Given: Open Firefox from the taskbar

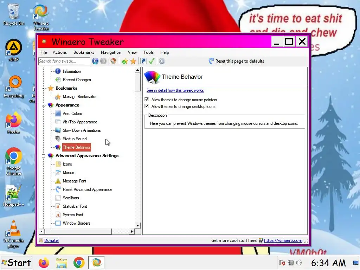Looking at the screenshot, I should coord(44,263).
